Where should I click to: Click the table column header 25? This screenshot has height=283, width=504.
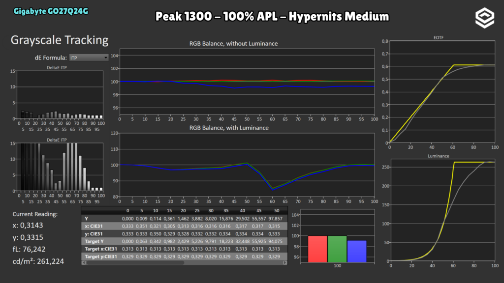tap(197, 211)
